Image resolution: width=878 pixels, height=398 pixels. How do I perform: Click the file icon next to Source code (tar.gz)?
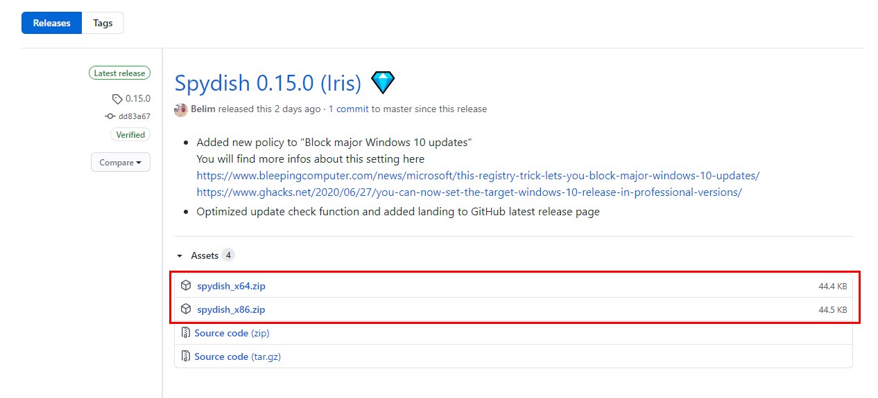coord(186,356)
